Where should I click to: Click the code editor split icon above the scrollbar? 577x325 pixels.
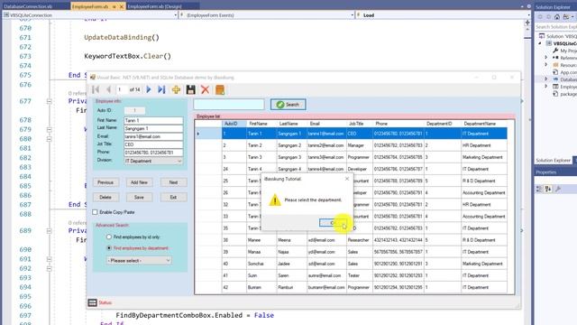pyautogui.click(x=527, y=23)
